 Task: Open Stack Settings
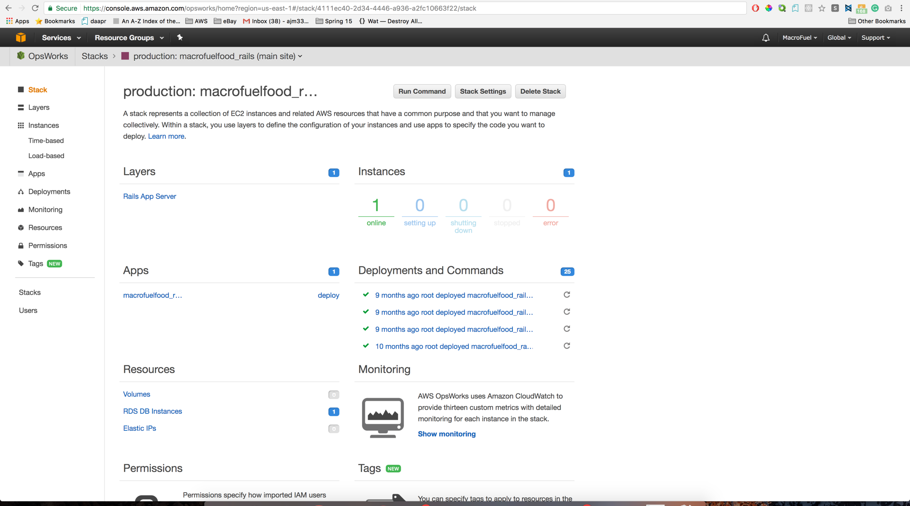pos(483,91)
